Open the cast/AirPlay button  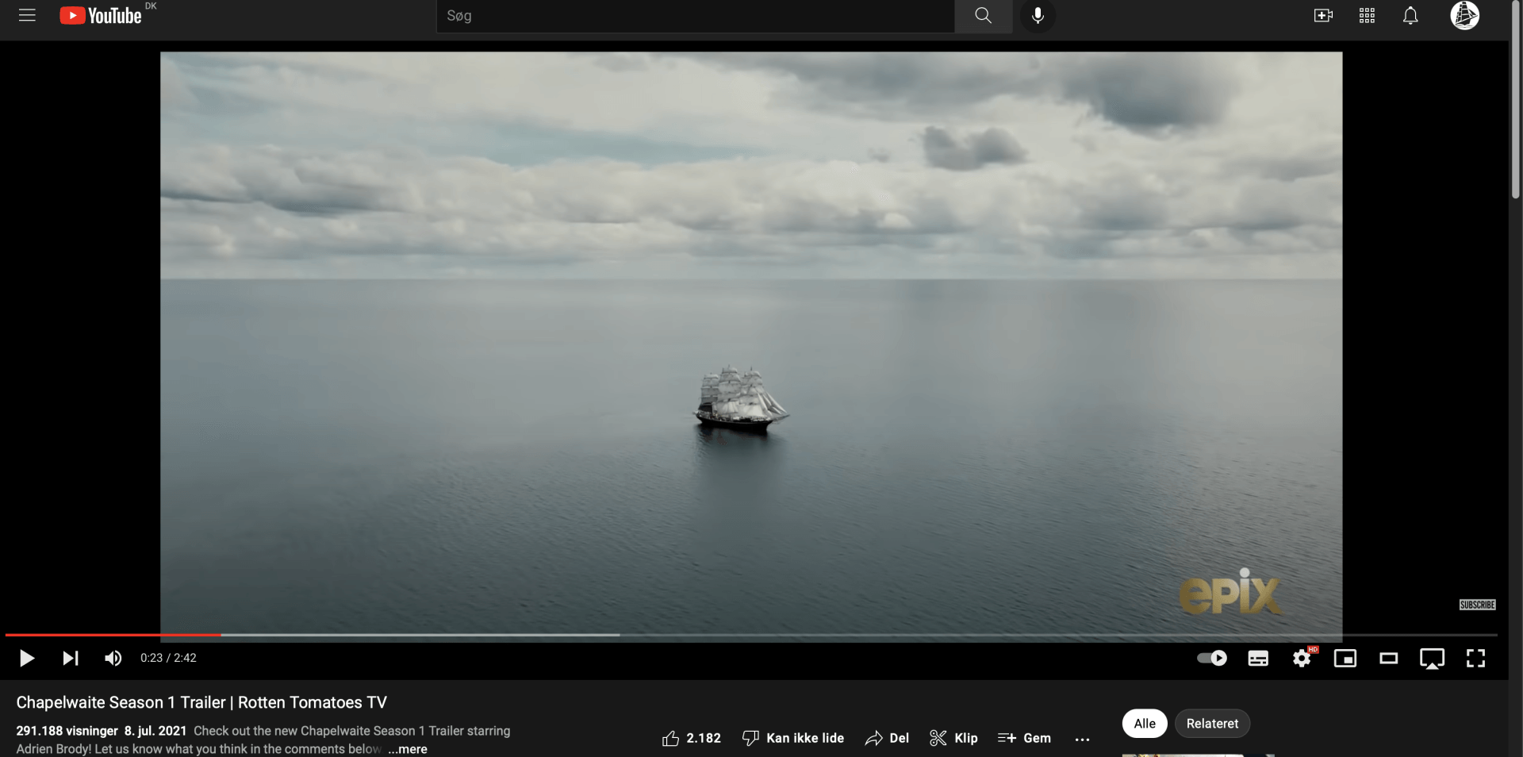1433,659
